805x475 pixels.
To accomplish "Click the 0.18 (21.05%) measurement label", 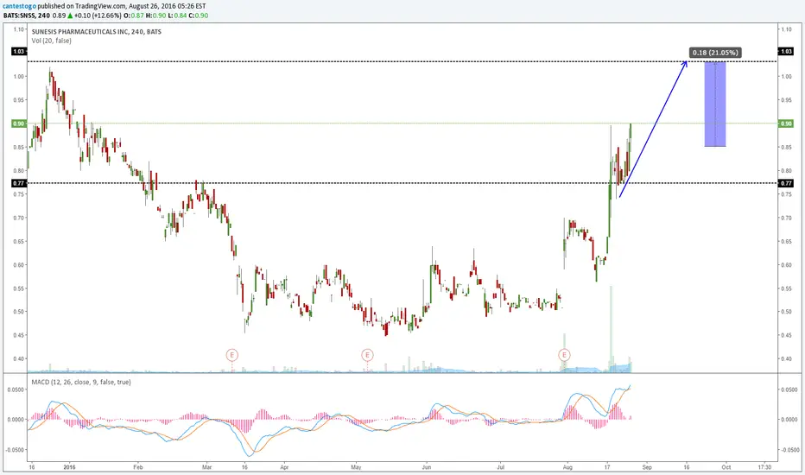I will pos(715,53).
